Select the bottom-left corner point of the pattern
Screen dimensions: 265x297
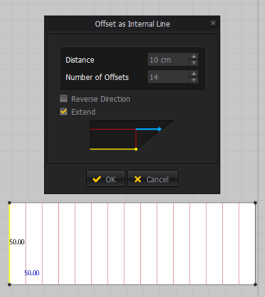pos(9,285)
